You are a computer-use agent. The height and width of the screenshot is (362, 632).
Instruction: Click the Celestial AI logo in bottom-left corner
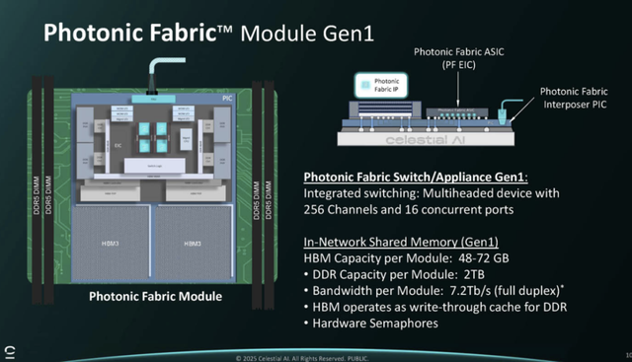[x=10, y=352]
